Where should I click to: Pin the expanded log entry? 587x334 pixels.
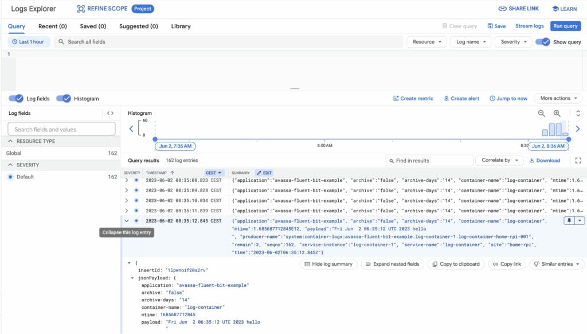click(569, 220)
